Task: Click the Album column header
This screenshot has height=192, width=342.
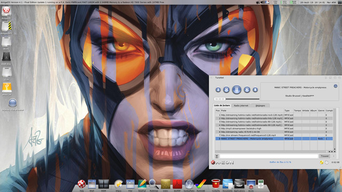Action: coord(314,110)
